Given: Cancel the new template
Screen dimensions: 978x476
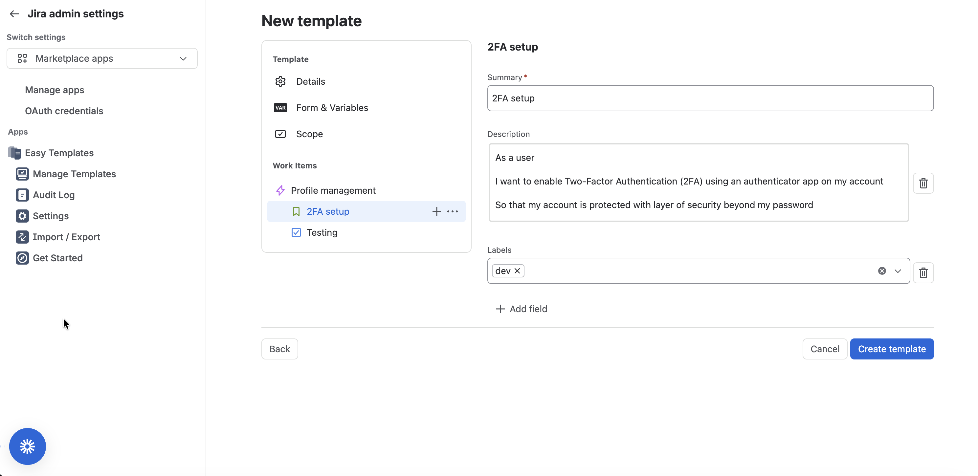Looking at the screenshot, I should 825,349.
